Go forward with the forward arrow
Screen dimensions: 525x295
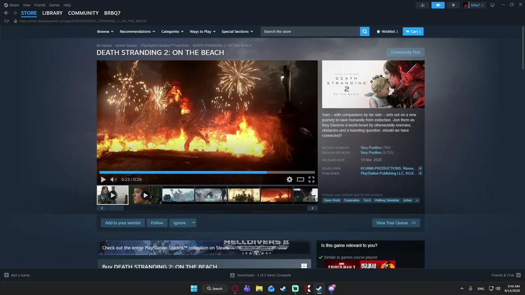[x=15, y=13]
